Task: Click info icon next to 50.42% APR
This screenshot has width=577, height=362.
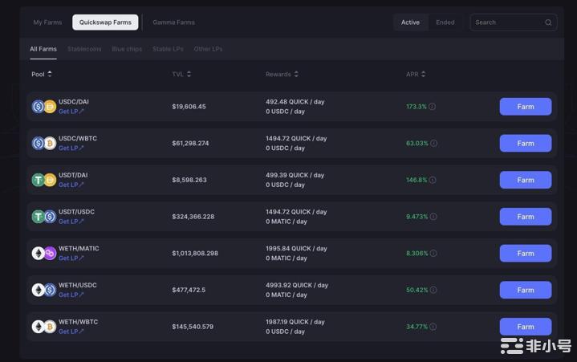Action: 433,291
